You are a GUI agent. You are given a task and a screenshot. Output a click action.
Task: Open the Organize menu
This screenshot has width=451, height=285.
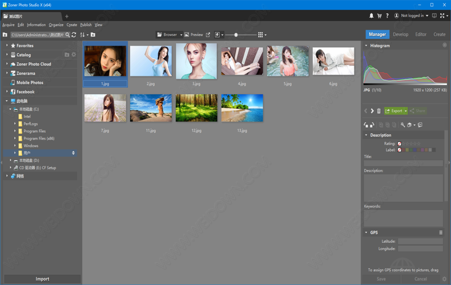pos(56,25)
